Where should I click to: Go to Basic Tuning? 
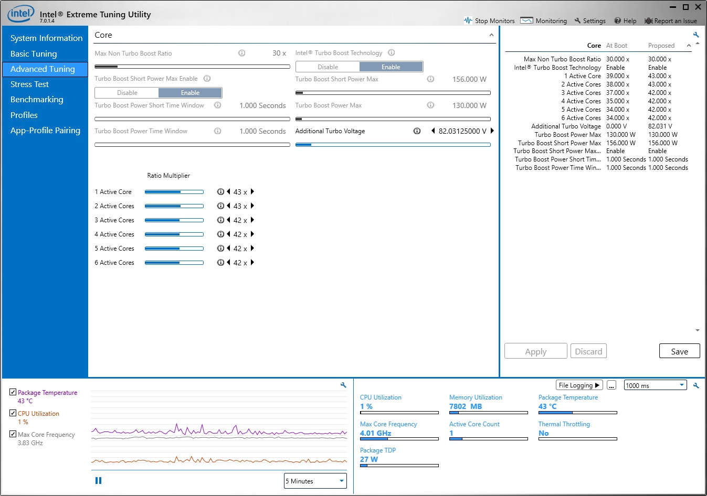pyautogui.click(x=34, y=54)
